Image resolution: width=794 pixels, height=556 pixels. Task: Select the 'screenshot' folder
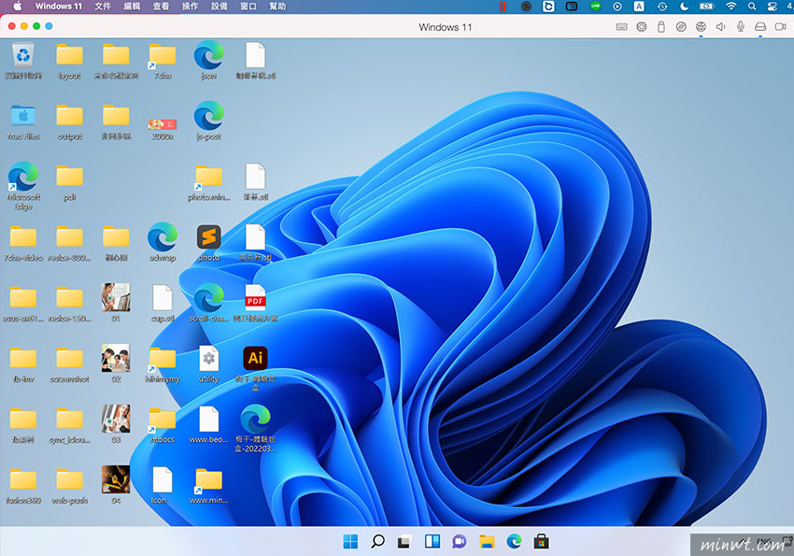[69, 358]
